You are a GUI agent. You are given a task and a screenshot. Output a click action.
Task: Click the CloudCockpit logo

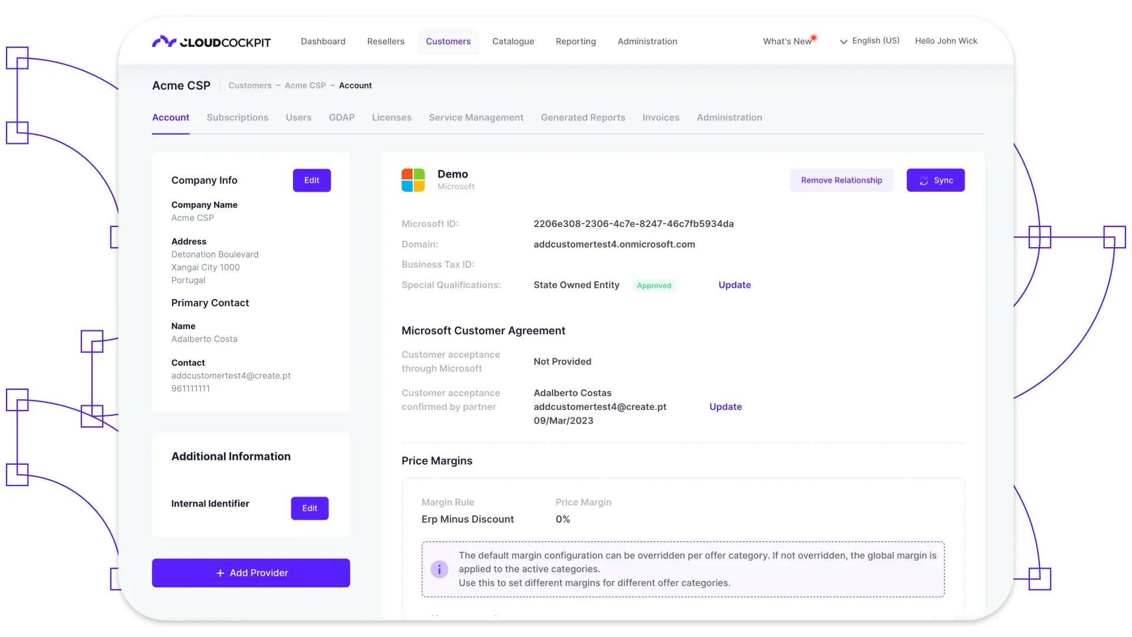(210, 41)
